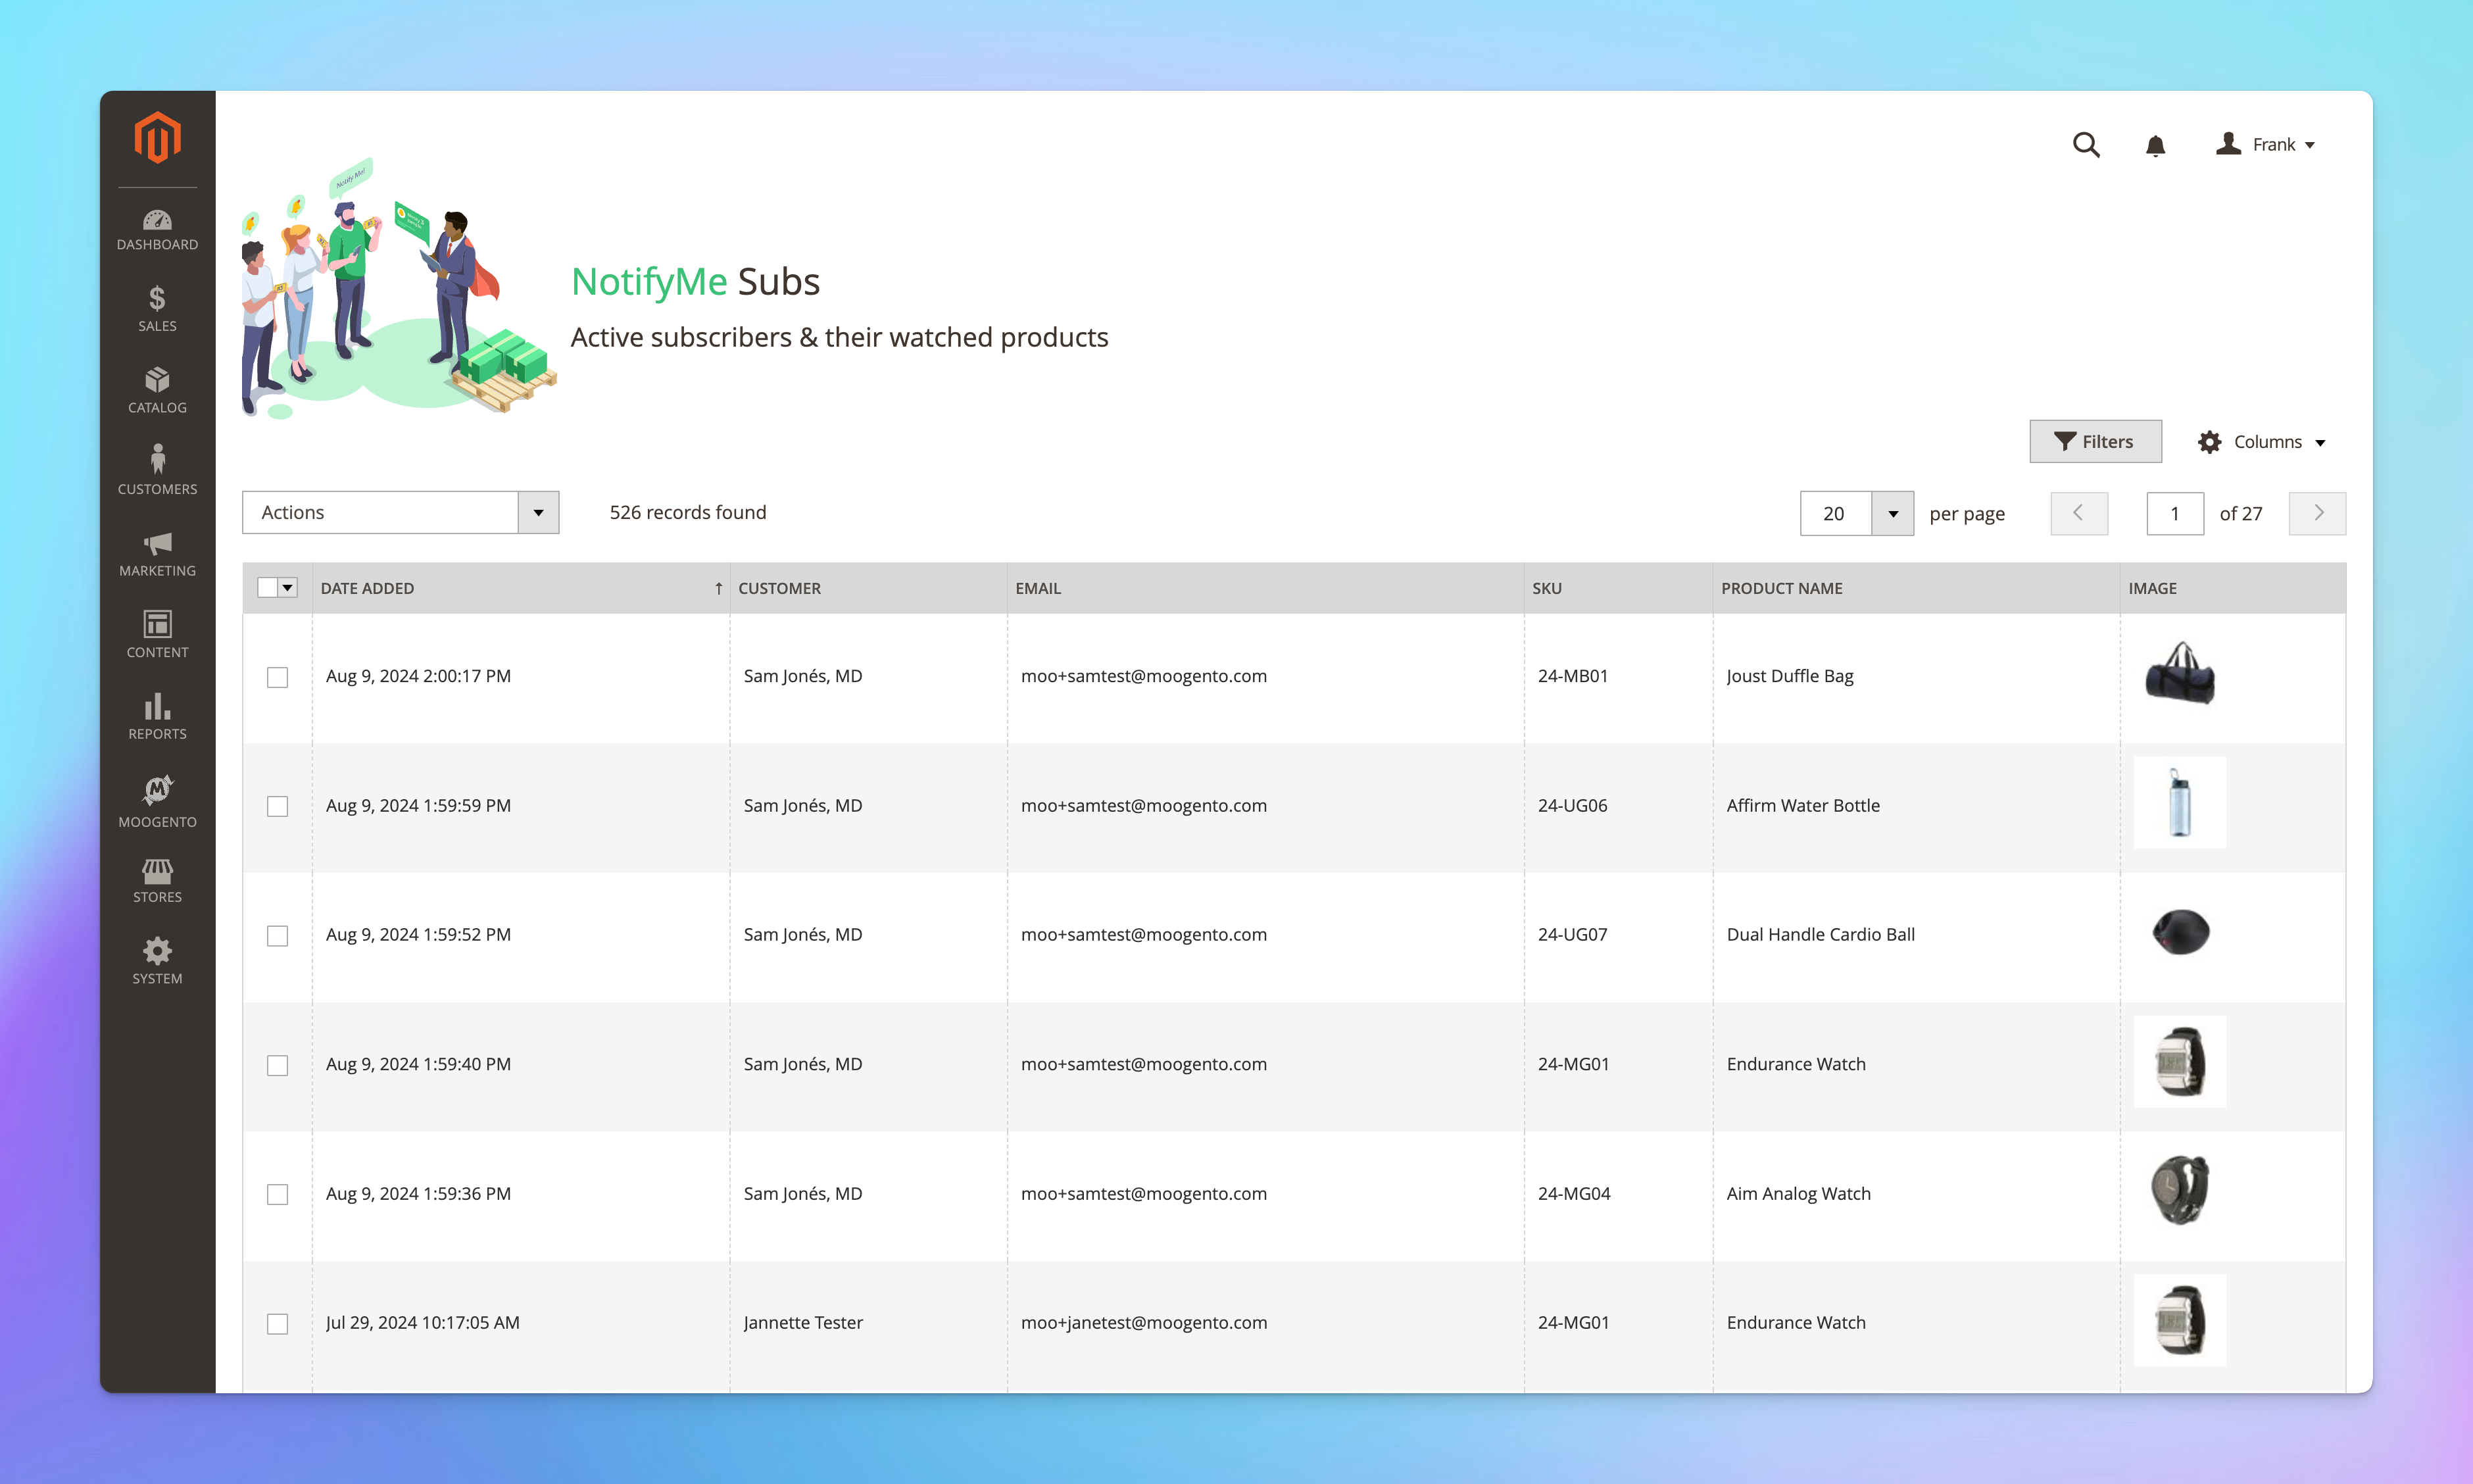Go to the next page
Image resolution: width=2473 pixels, height=1484 pixels.
(2317, 513)
